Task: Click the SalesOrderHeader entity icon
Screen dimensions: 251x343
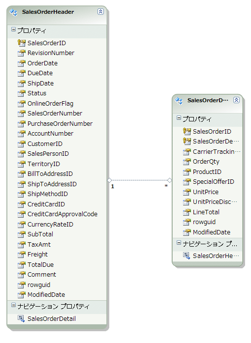Action: click(x=14, y=12)
